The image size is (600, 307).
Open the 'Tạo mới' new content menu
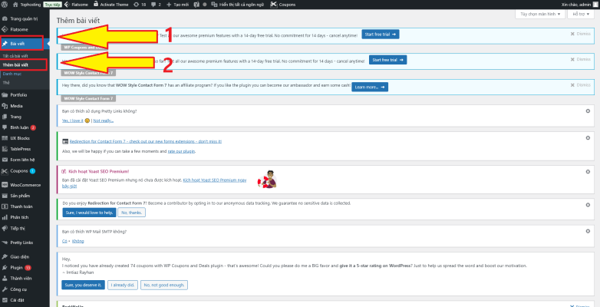179,4
